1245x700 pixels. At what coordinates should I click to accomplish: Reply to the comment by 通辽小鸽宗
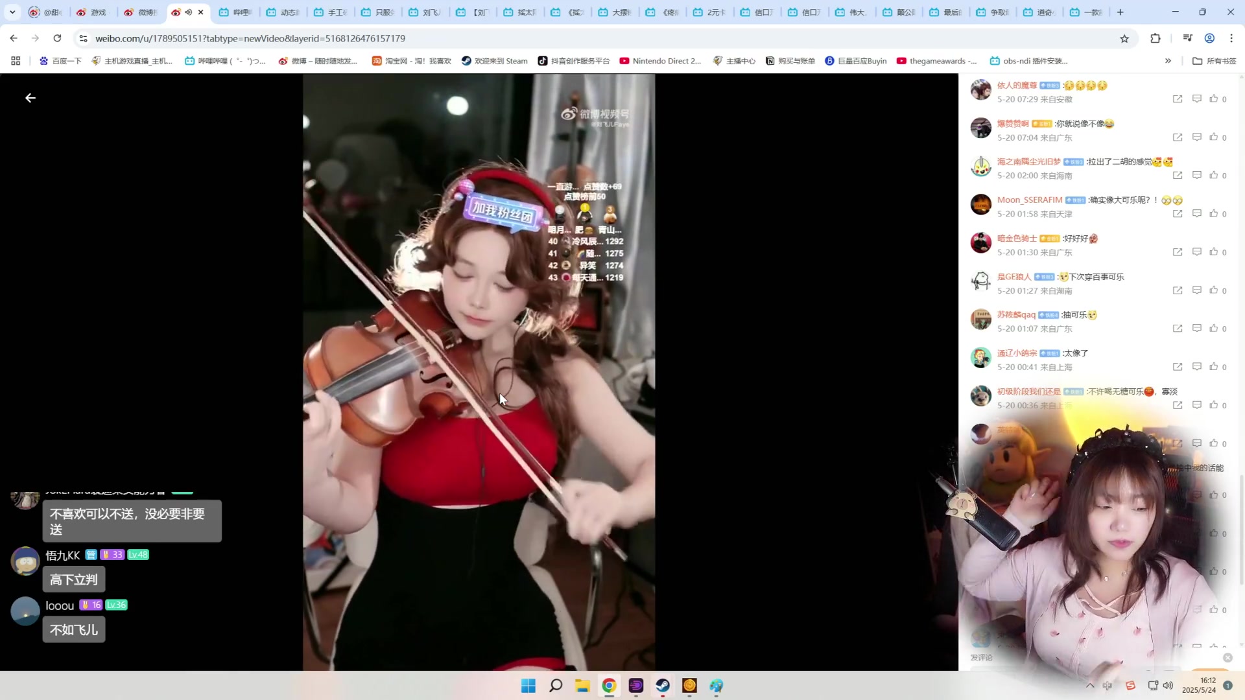[x=1197, y=366]
